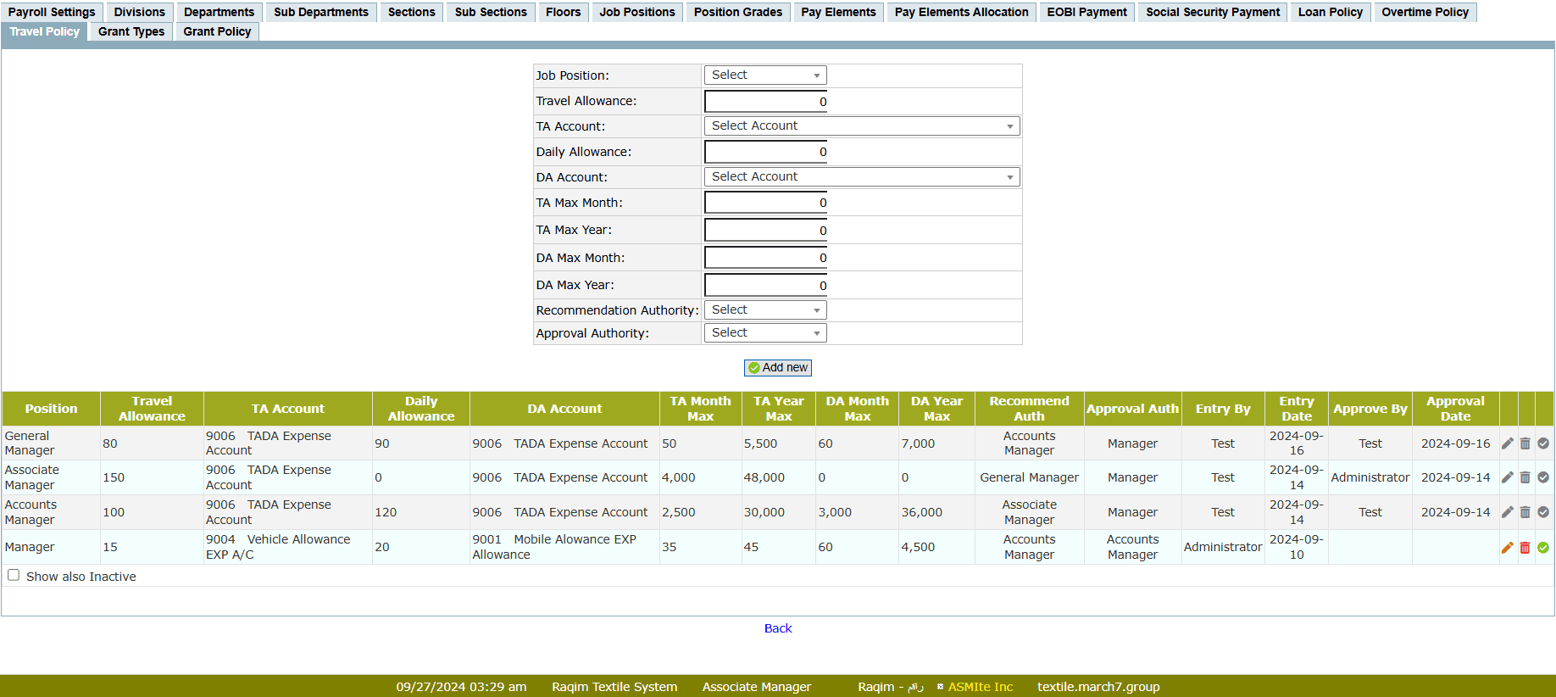The width and height of the screenshot is (1556, 697).
Task: Click the edit pencil for the Manager row
Action: 1507,548
